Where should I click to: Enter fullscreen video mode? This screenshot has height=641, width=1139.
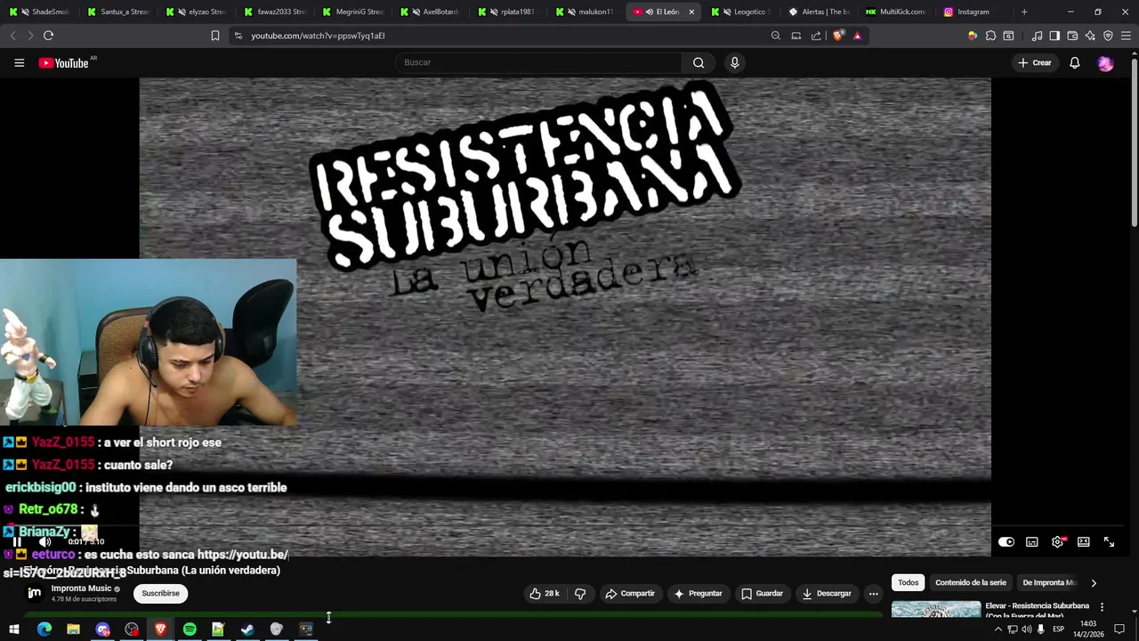pyautogui.click(x=1109, y=541)
